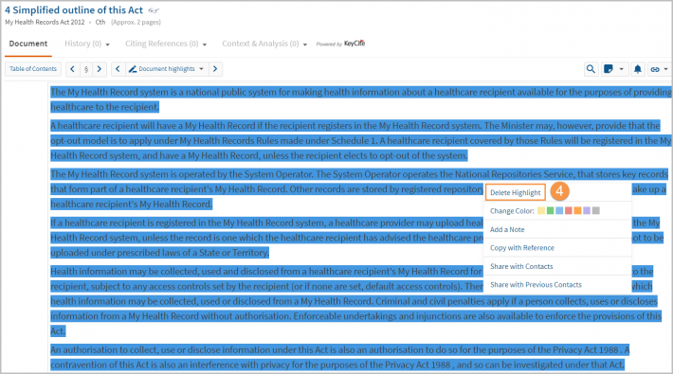Expand the Document highlights dropdown
Image resolution: width=673 pixels, height=374 pixels.
167,69
